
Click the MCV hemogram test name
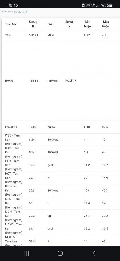(13, 203)
